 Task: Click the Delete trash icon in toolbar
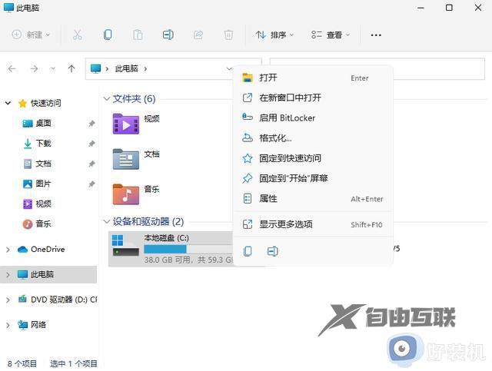click(x=228, y=35)
